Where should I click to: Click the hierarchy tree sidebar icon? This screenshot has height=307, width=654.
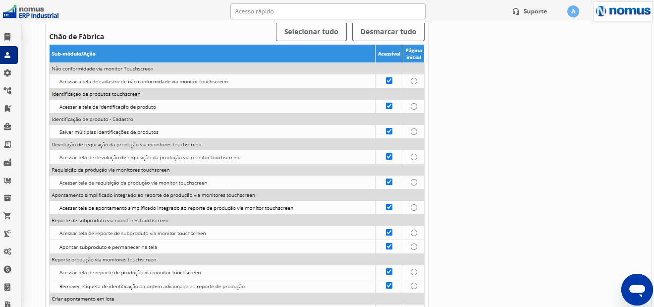click(x=7, y=91)
